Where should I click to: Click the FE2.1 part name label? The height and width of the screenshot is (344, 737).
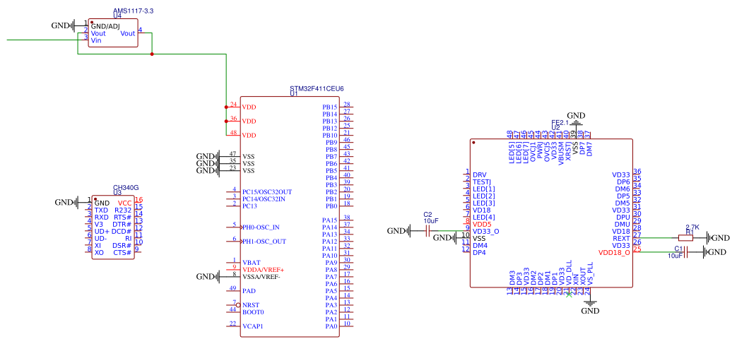click(560, 123)
